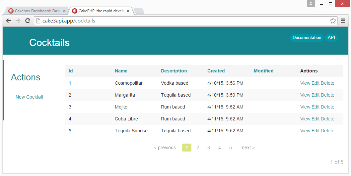Click the browser back arrow
The width and height of the screenshot is (351, 176).
point(9,21)
